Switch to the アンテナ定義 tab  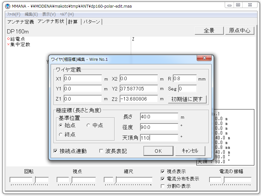point(21,22)
